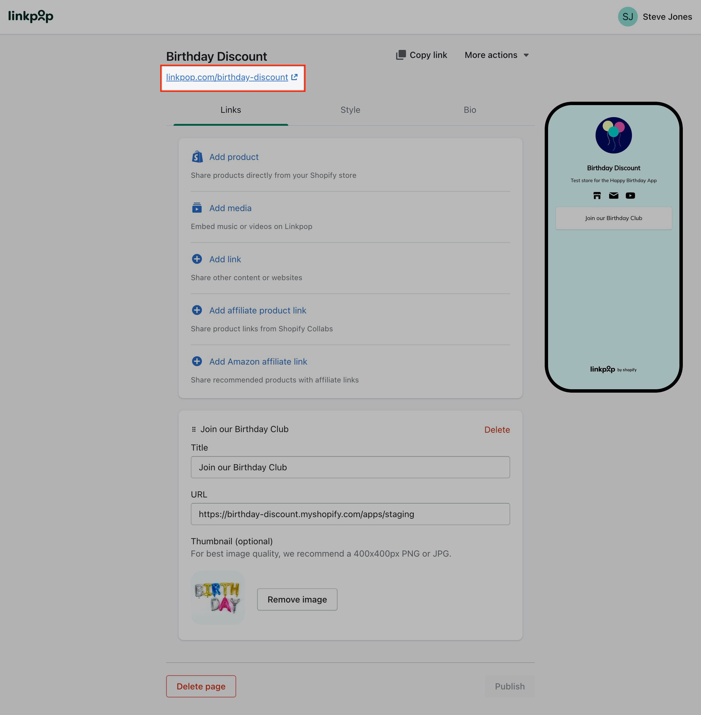701x715 pixels.
Task: Click the BIRTHDAY balloon thumbnail image
Action: pyautogui.click(x=218, y=597)
